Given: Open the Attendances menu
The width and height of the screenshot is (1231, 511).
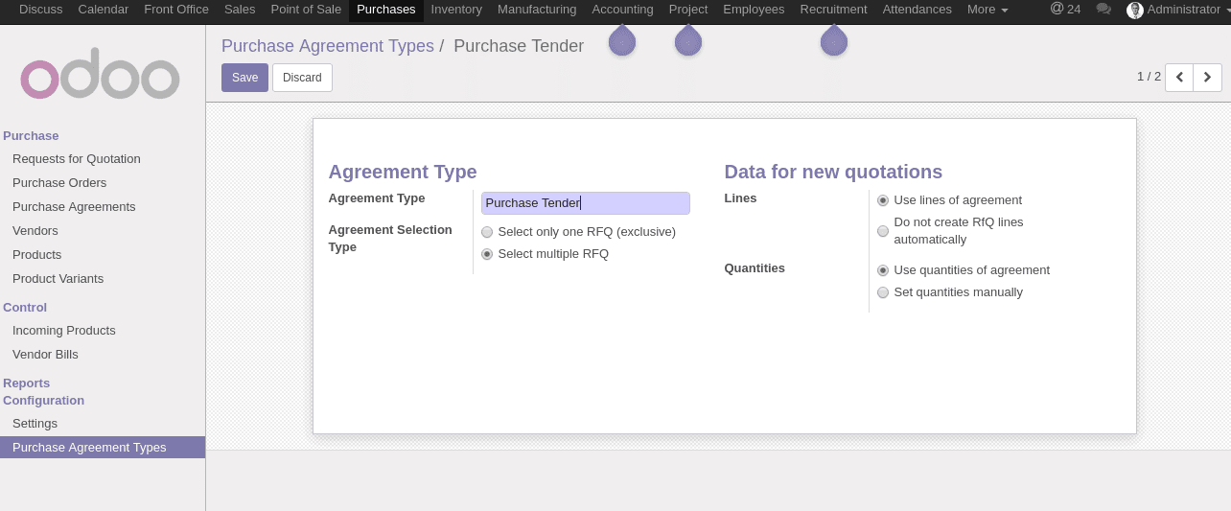Looking at the screenshot, I should pos(917,10).
